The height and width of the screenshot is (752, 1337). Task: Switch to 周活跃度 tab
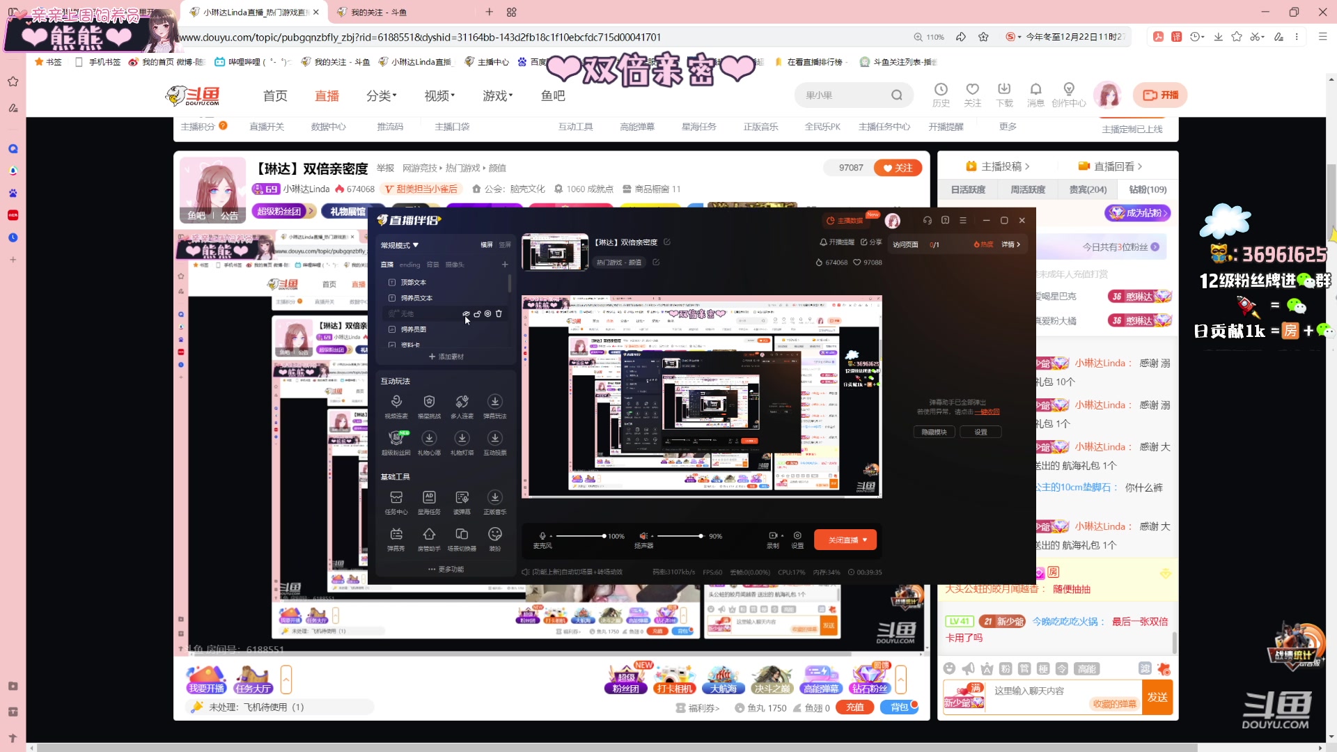click(x=1028, y=189)
